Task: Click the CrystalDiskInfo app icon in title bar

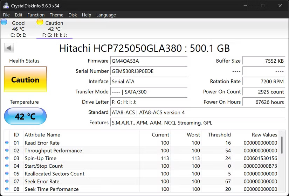Action: (x=6, y=6)
